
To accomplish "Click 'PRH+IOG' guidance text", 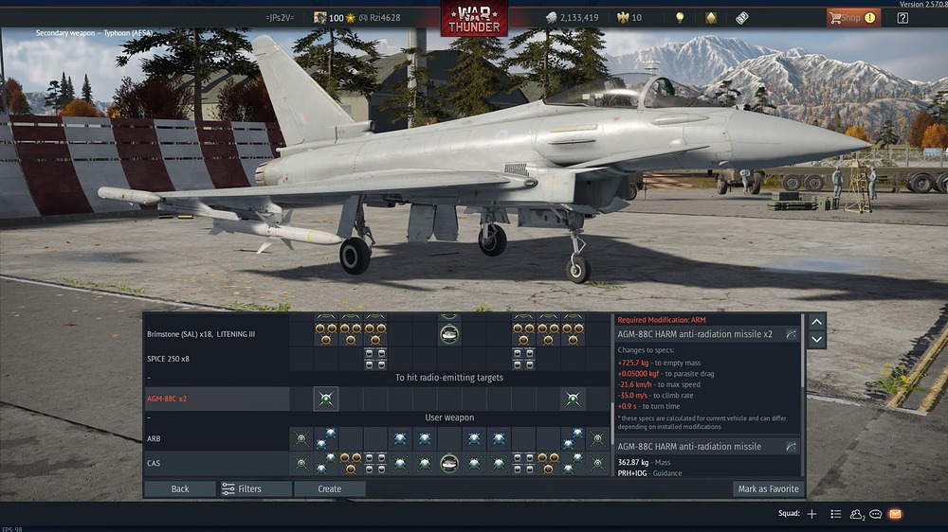I will coord(633,473).
